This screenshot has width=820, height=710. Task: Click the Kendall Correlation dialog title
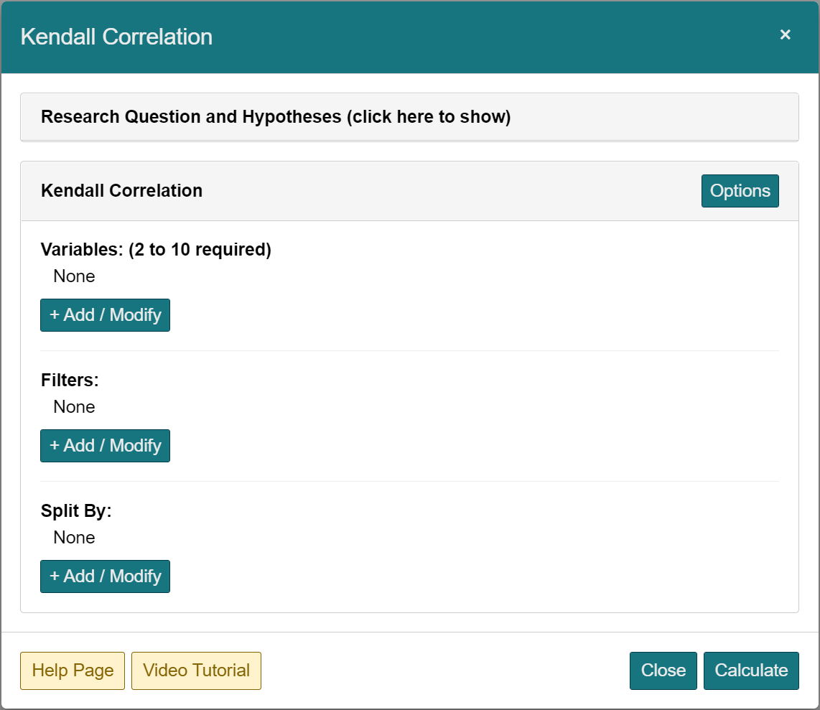tap(116, 37)
